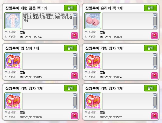
Task: Select the pet box icon with purple ribbon
Action: [x=13, y=61]
